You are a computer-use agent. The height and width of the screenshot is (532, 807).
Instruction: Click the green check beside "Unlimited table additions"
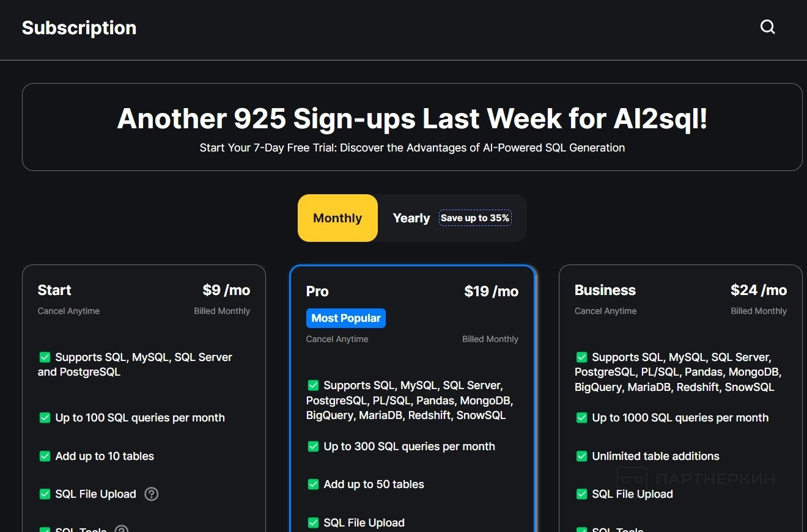pos(581,456)
